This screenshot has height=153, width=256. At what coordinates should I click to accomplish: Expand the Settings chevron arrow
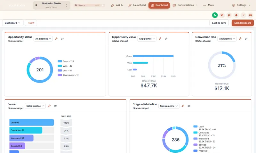249,5
